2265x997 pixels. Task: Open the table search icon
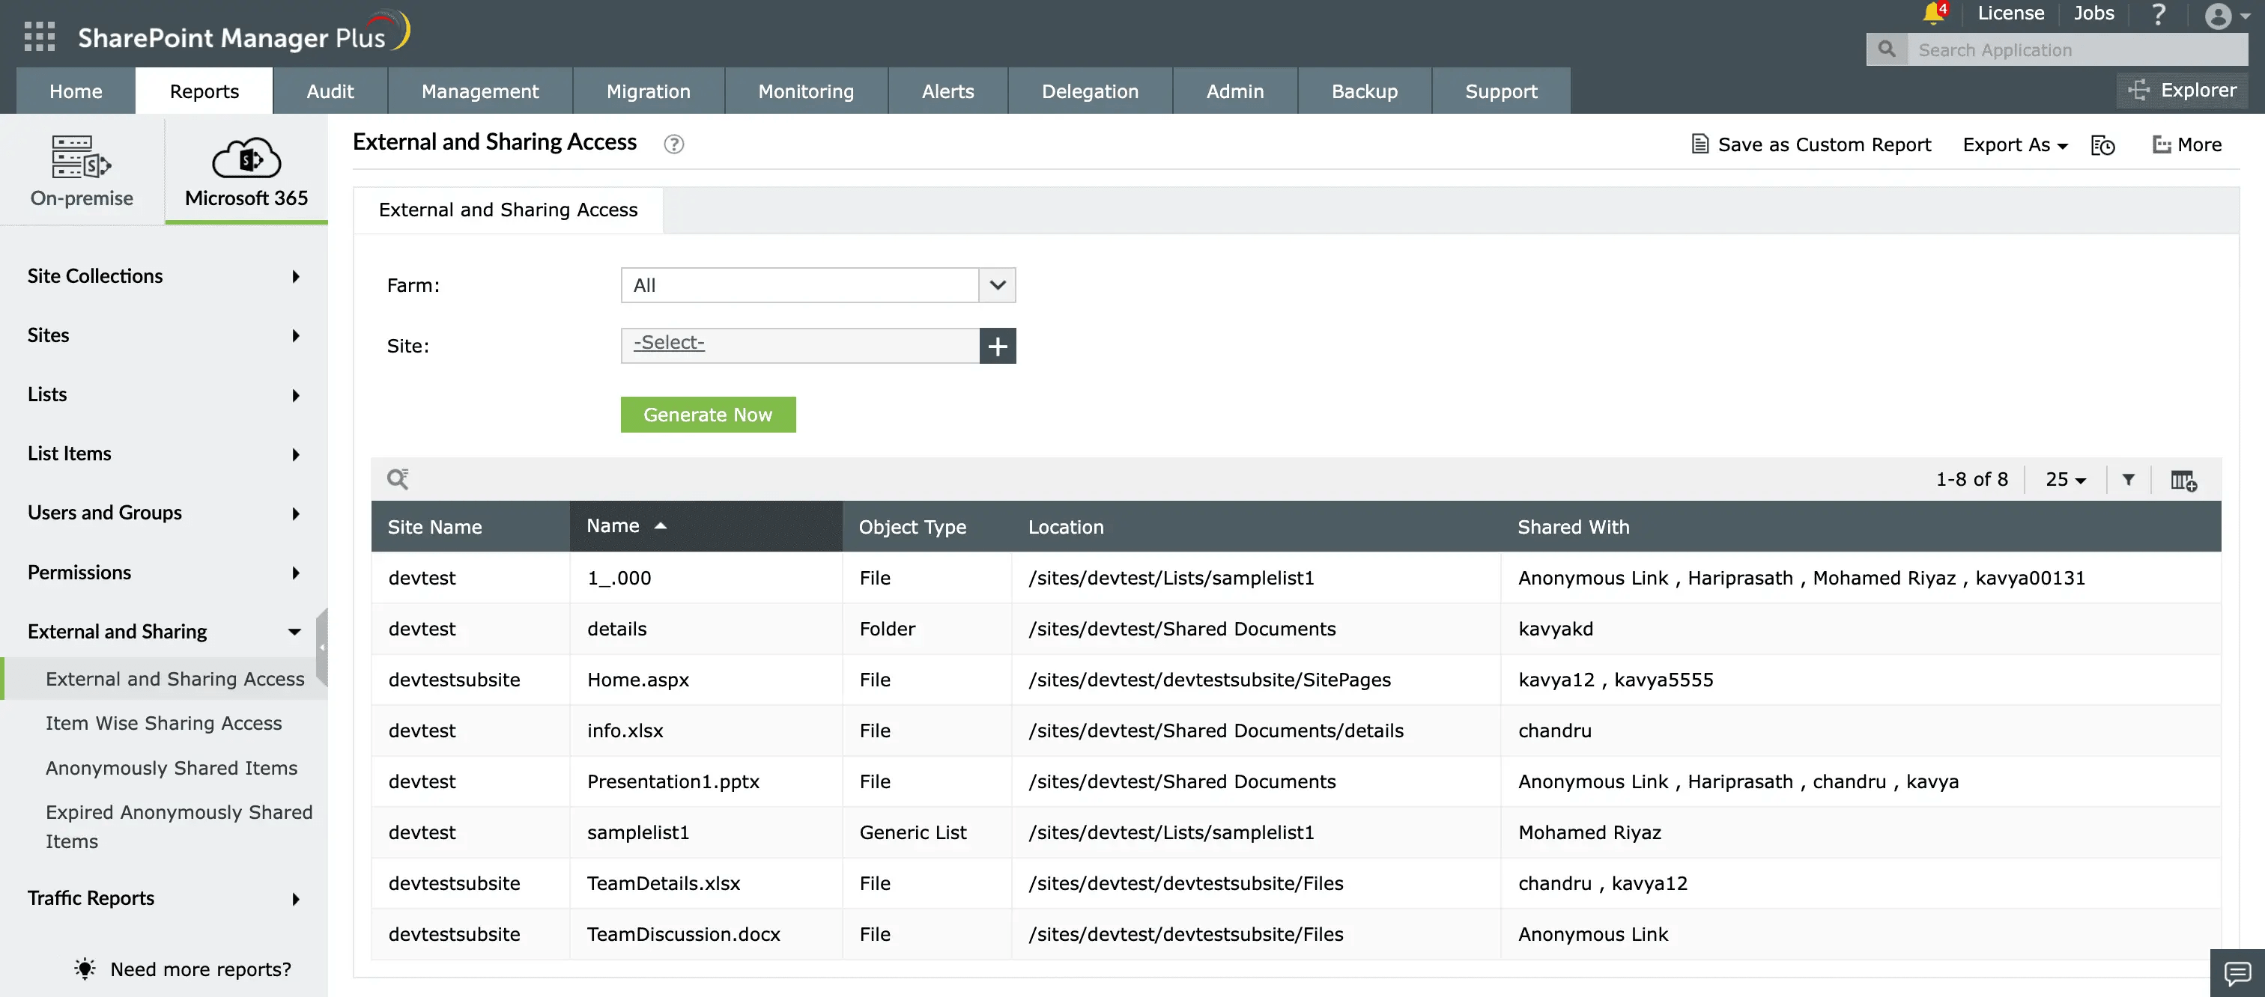tap(398, 479)
